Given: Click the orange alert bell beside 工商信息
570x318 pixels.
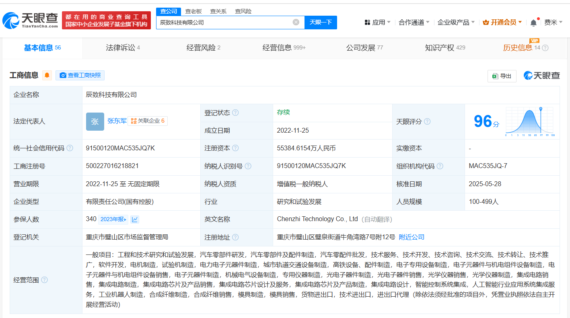Looking at the screenshot, I should [47, 75].
